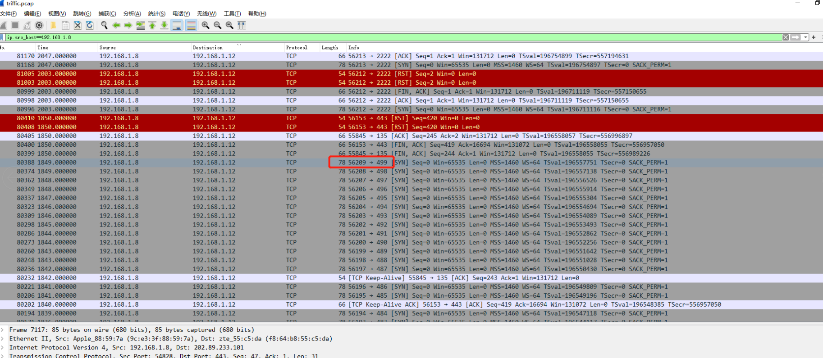The image size is (823, 358).
Task: Open the 捕获(C) menu
Action: coord(107,14)
